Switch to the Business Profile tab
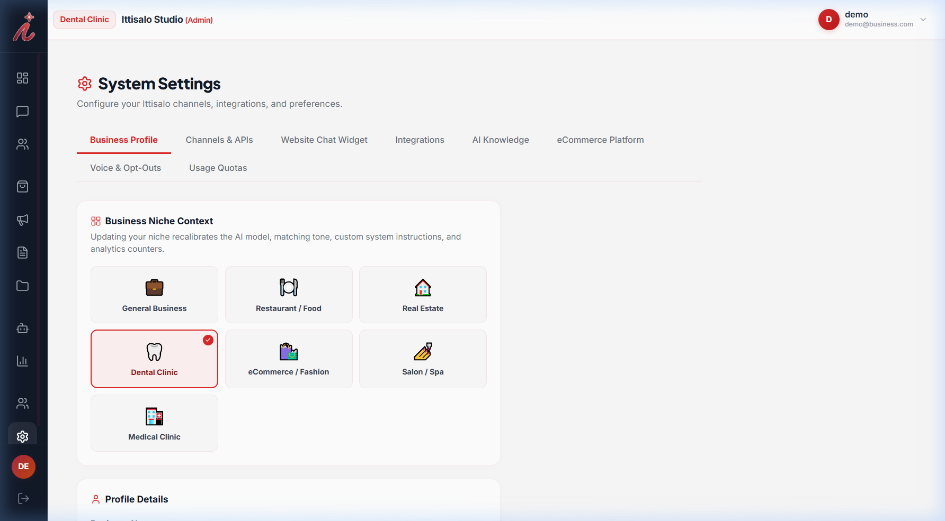This screenshot has width=945, height=521. tap(124, 140)
